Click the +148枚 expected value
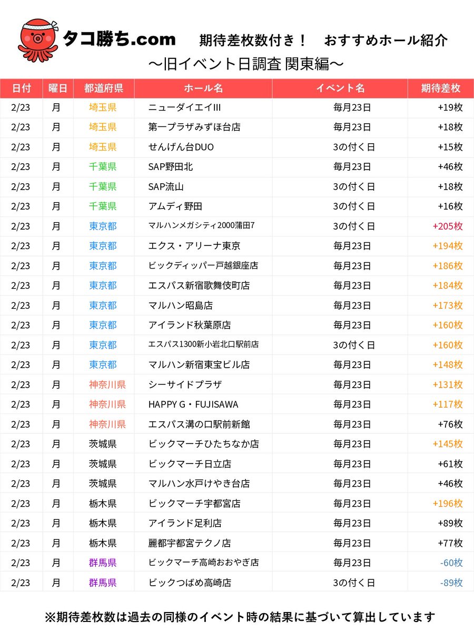474x632 pixels. tap(448, 364)
